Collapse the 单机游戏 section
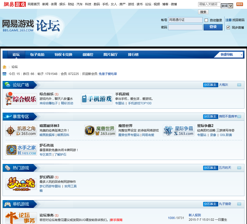The height and width of the screenshot is (224, 247). pyautogui.click(x=239, y=204)
